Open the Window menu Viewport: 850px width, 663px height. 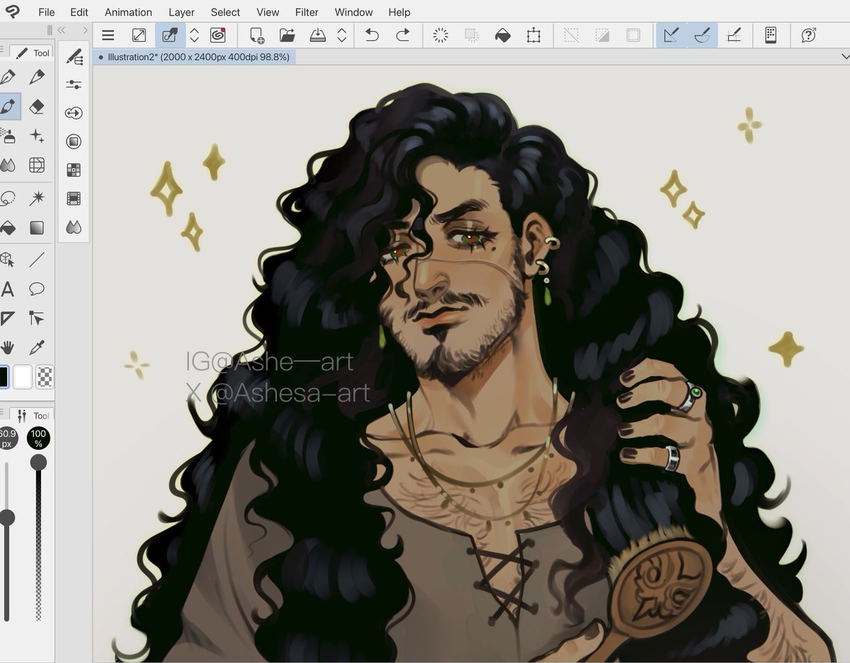(353, 12)
